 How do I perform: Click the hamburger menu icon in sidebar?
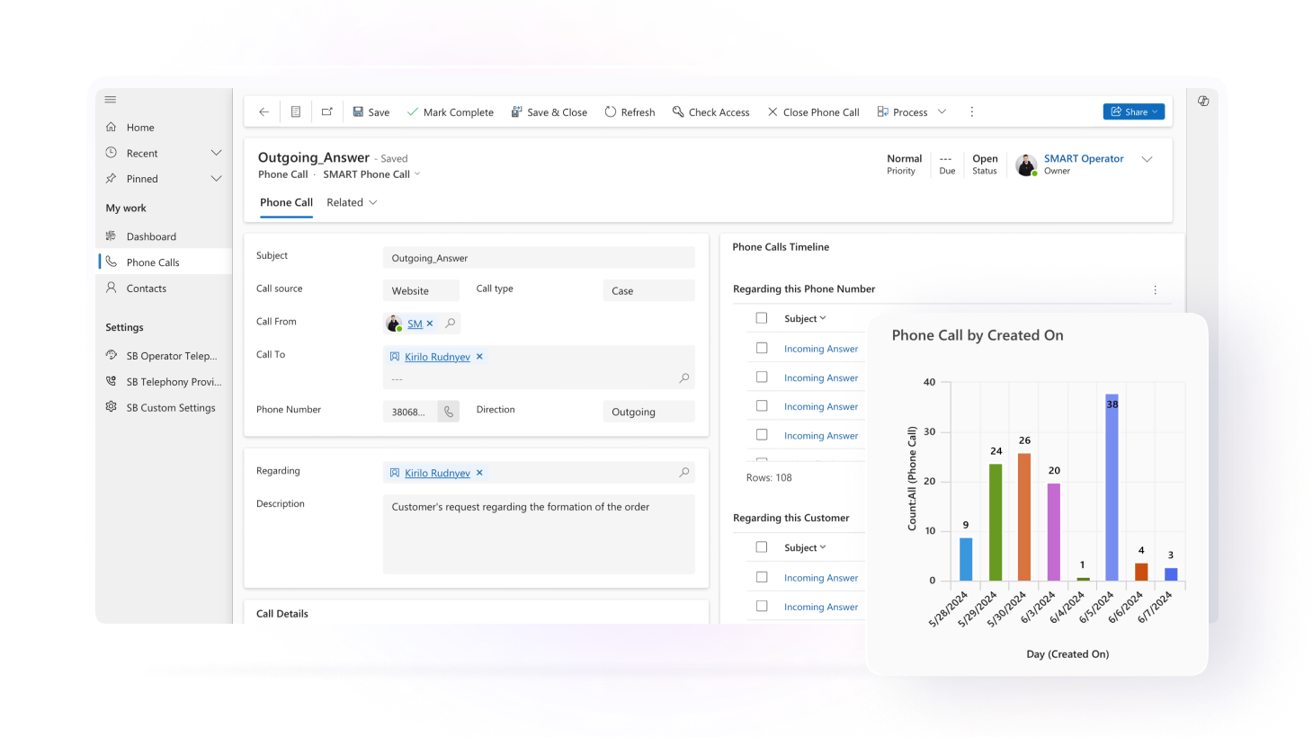(x=111, y=100)
